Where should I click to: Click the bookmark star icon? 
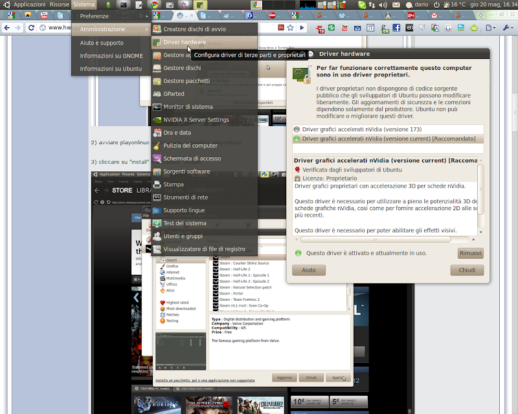290,28
